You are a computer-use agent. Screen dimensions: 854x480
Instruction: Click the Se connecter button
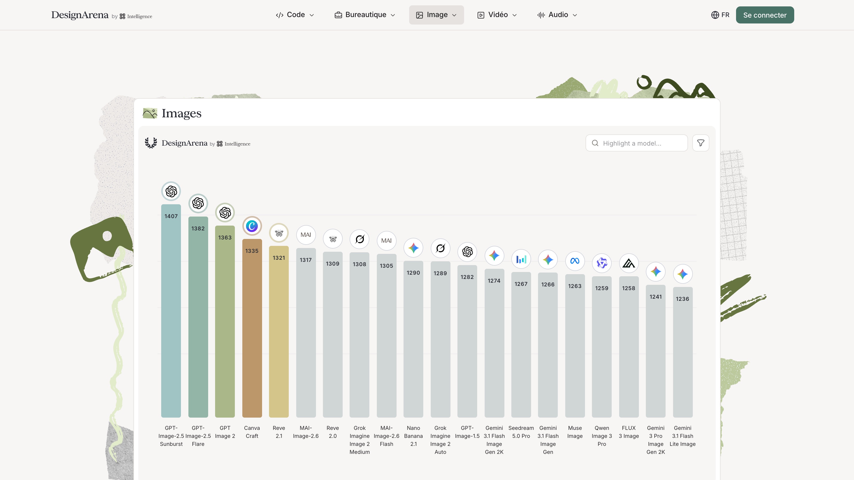click(x=765, y=15)
